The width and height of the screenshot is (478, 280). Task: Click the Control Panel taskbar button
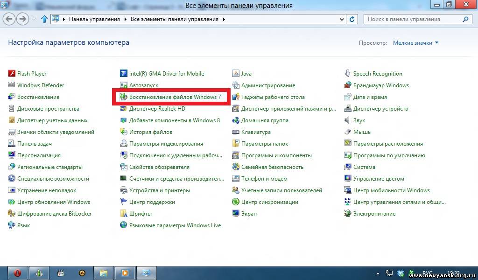[x=147, y=273]
